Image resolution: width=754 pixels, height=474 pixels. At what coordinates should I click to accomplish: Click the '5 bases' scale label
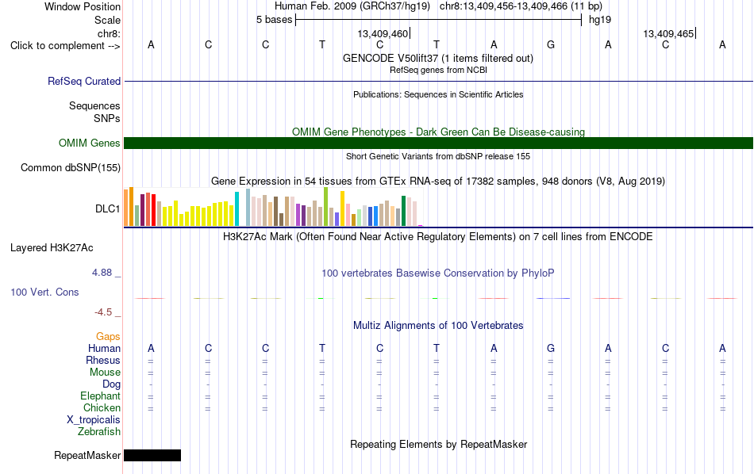tap(274, 20)
